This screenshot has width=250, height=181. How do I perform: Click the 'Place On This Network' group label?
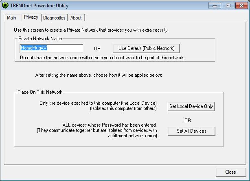pyautogui.click(x=40, y=92)
